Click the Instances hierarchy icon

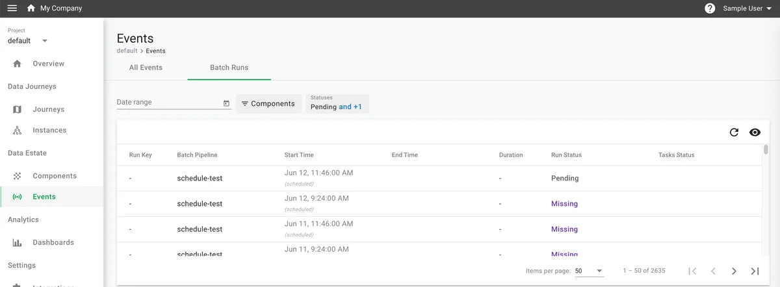[18, 130]
